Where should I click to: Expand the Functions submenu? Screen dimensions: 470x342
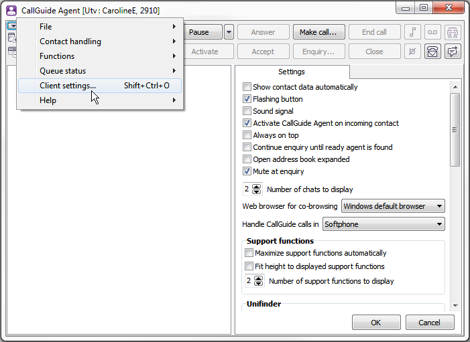[x=100, y=56]
